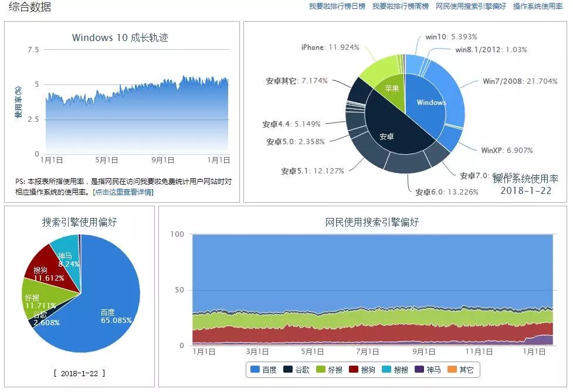Go to 网民使用搜索引擎偏好 page
This screenshot has height=392, width=573.
coord(471,6)
